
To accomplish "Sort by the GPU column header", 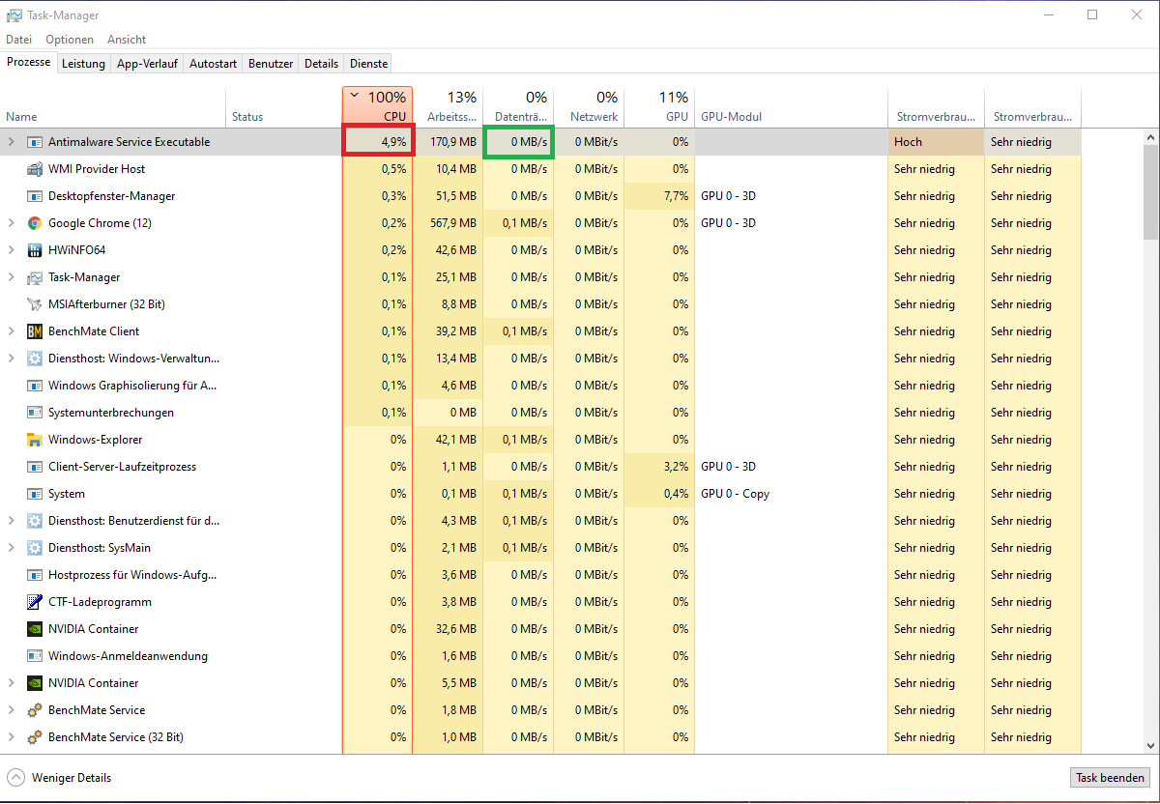I will (659, 106).
